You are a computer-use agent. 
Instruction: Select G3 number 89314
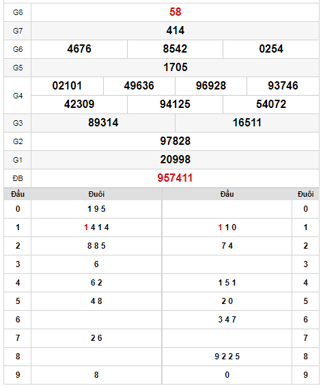pos(103,123)
